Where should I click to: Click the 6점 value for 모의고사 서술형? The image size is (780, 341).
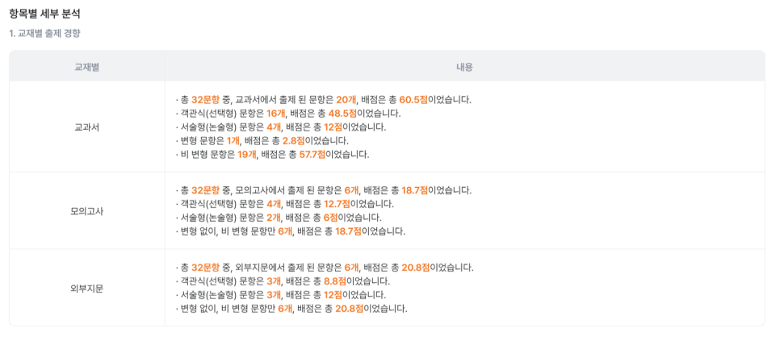pos(331,218)
